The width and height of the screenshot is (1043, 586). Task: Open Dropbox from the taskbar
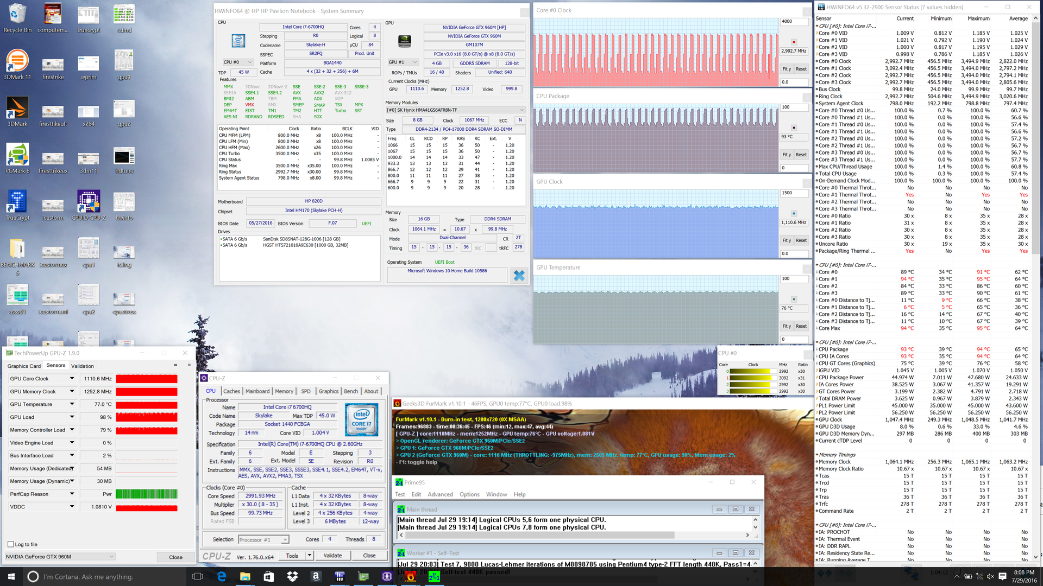coord(292,576)
